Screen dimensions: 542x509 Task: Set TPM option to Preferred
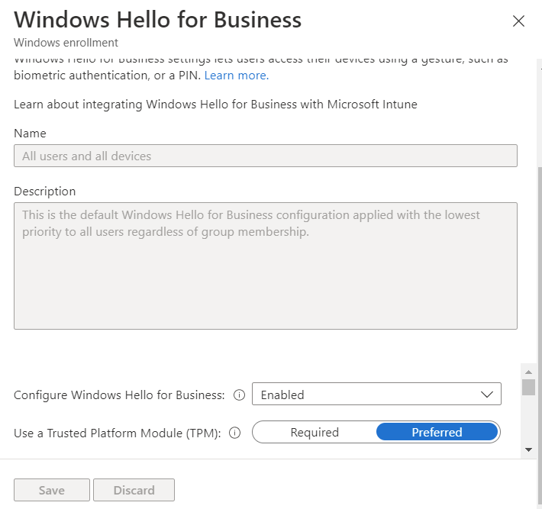point(437,432)
